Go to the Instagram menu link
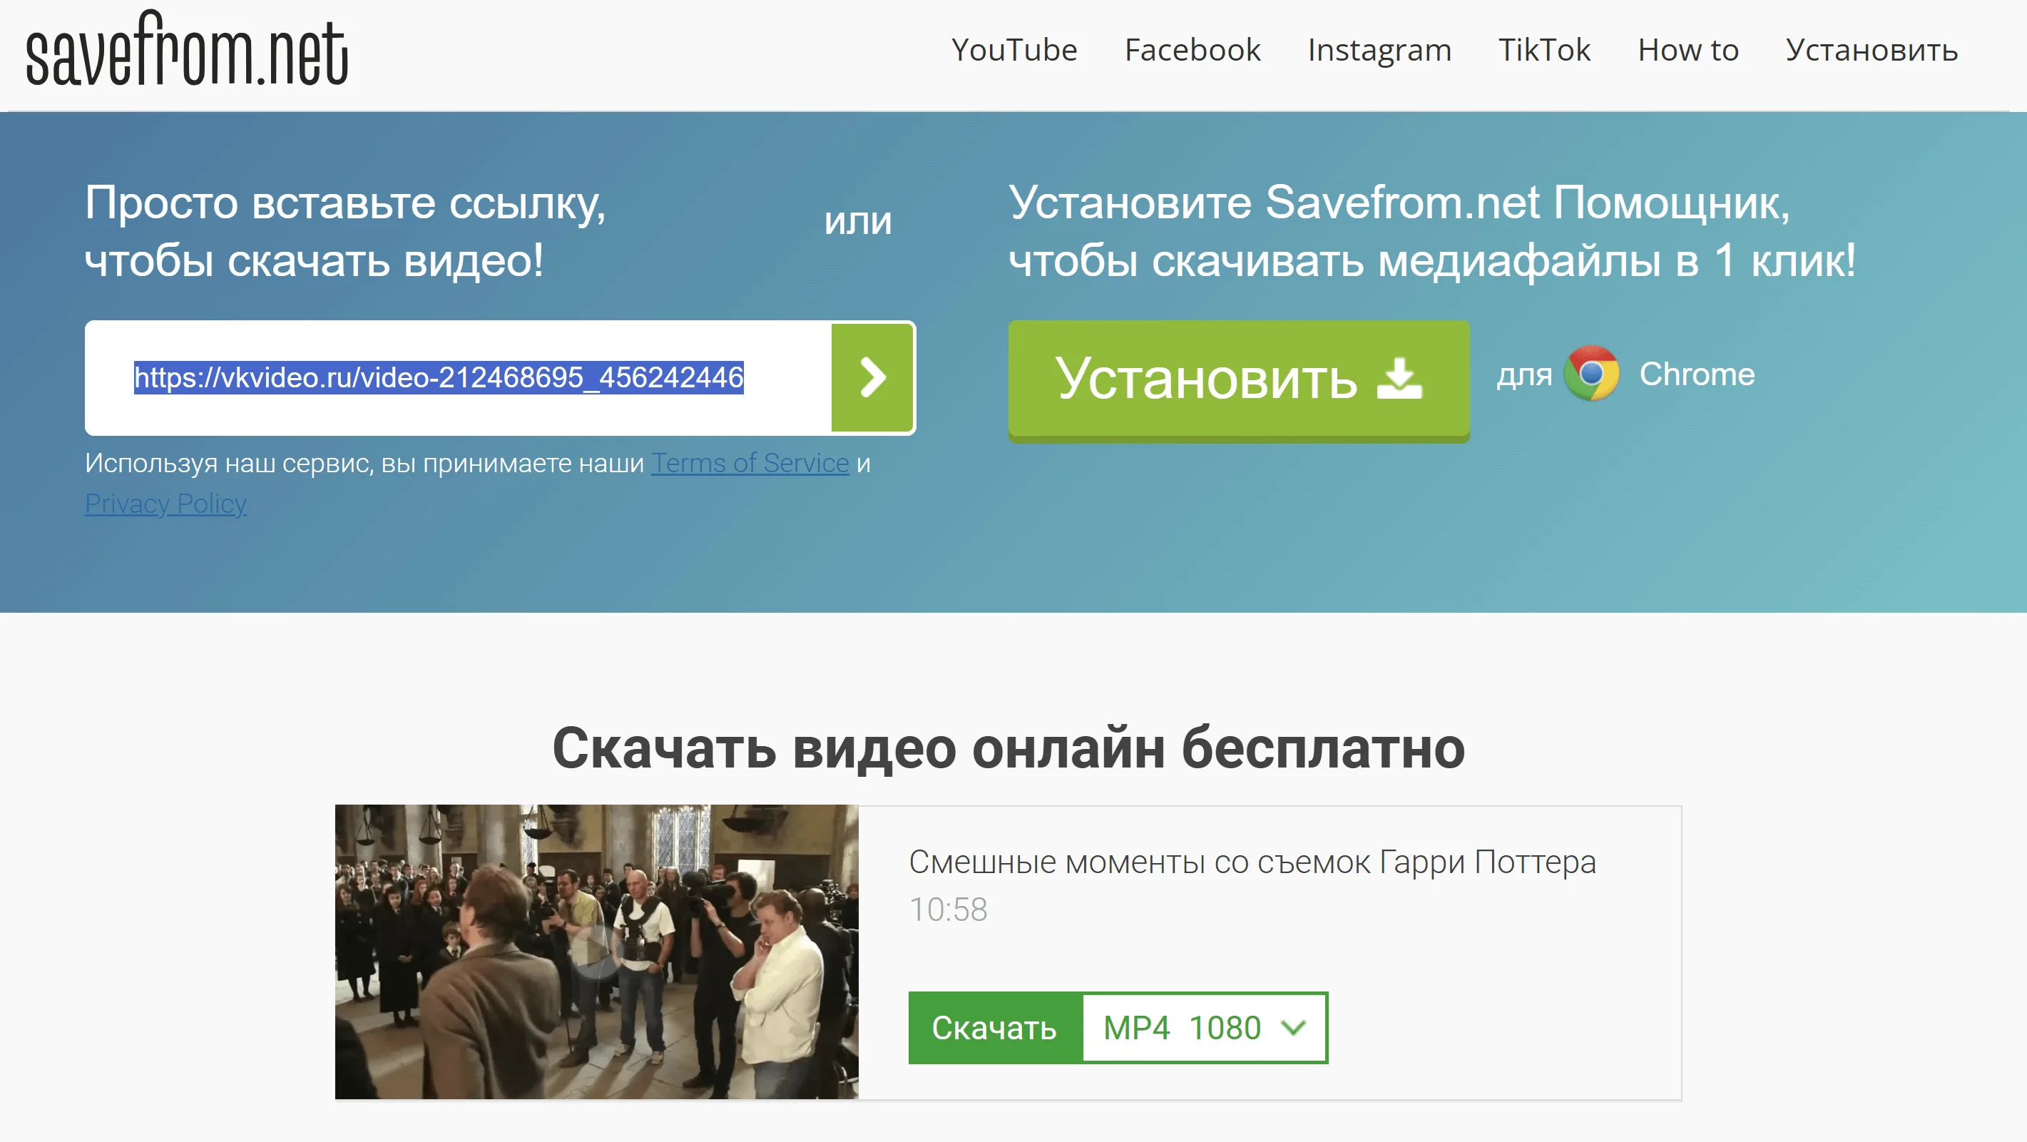The image size is (2027, 1142). click(1379, 51)
